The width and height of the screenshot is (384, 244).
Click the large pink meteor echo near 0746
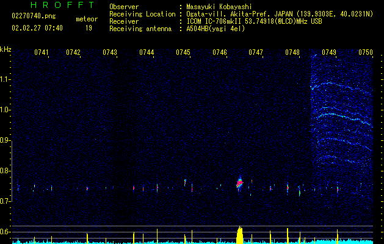tap(240, 183)
